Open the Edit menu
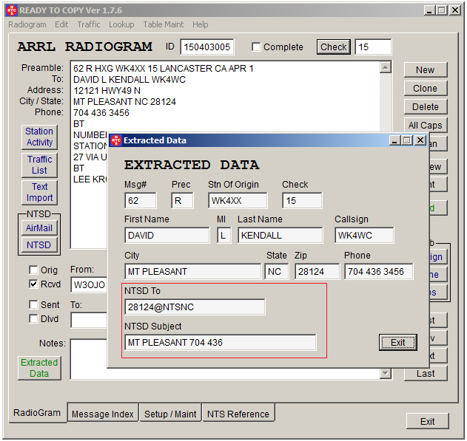The image size is (467, 441). (x=61, y=24)
